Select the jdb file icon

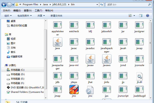[x=57, y=76]
